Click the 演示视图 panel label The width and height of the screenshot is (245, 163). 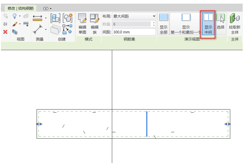[192, 39]
